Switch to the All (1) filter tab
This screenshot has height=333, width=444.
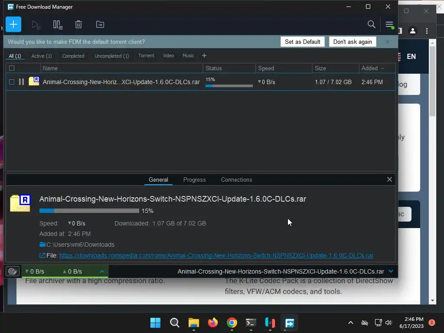15,56
